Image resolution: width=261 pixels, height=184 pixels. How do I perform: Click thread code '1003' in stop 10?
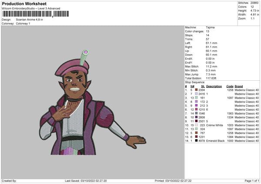pyautogui.click(x=230, y=125)
